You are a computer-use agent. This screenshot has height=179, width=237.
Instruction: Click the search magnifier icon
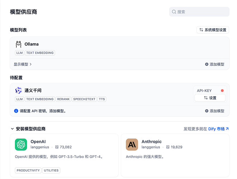pyautogui.click(x=174, y=12)
